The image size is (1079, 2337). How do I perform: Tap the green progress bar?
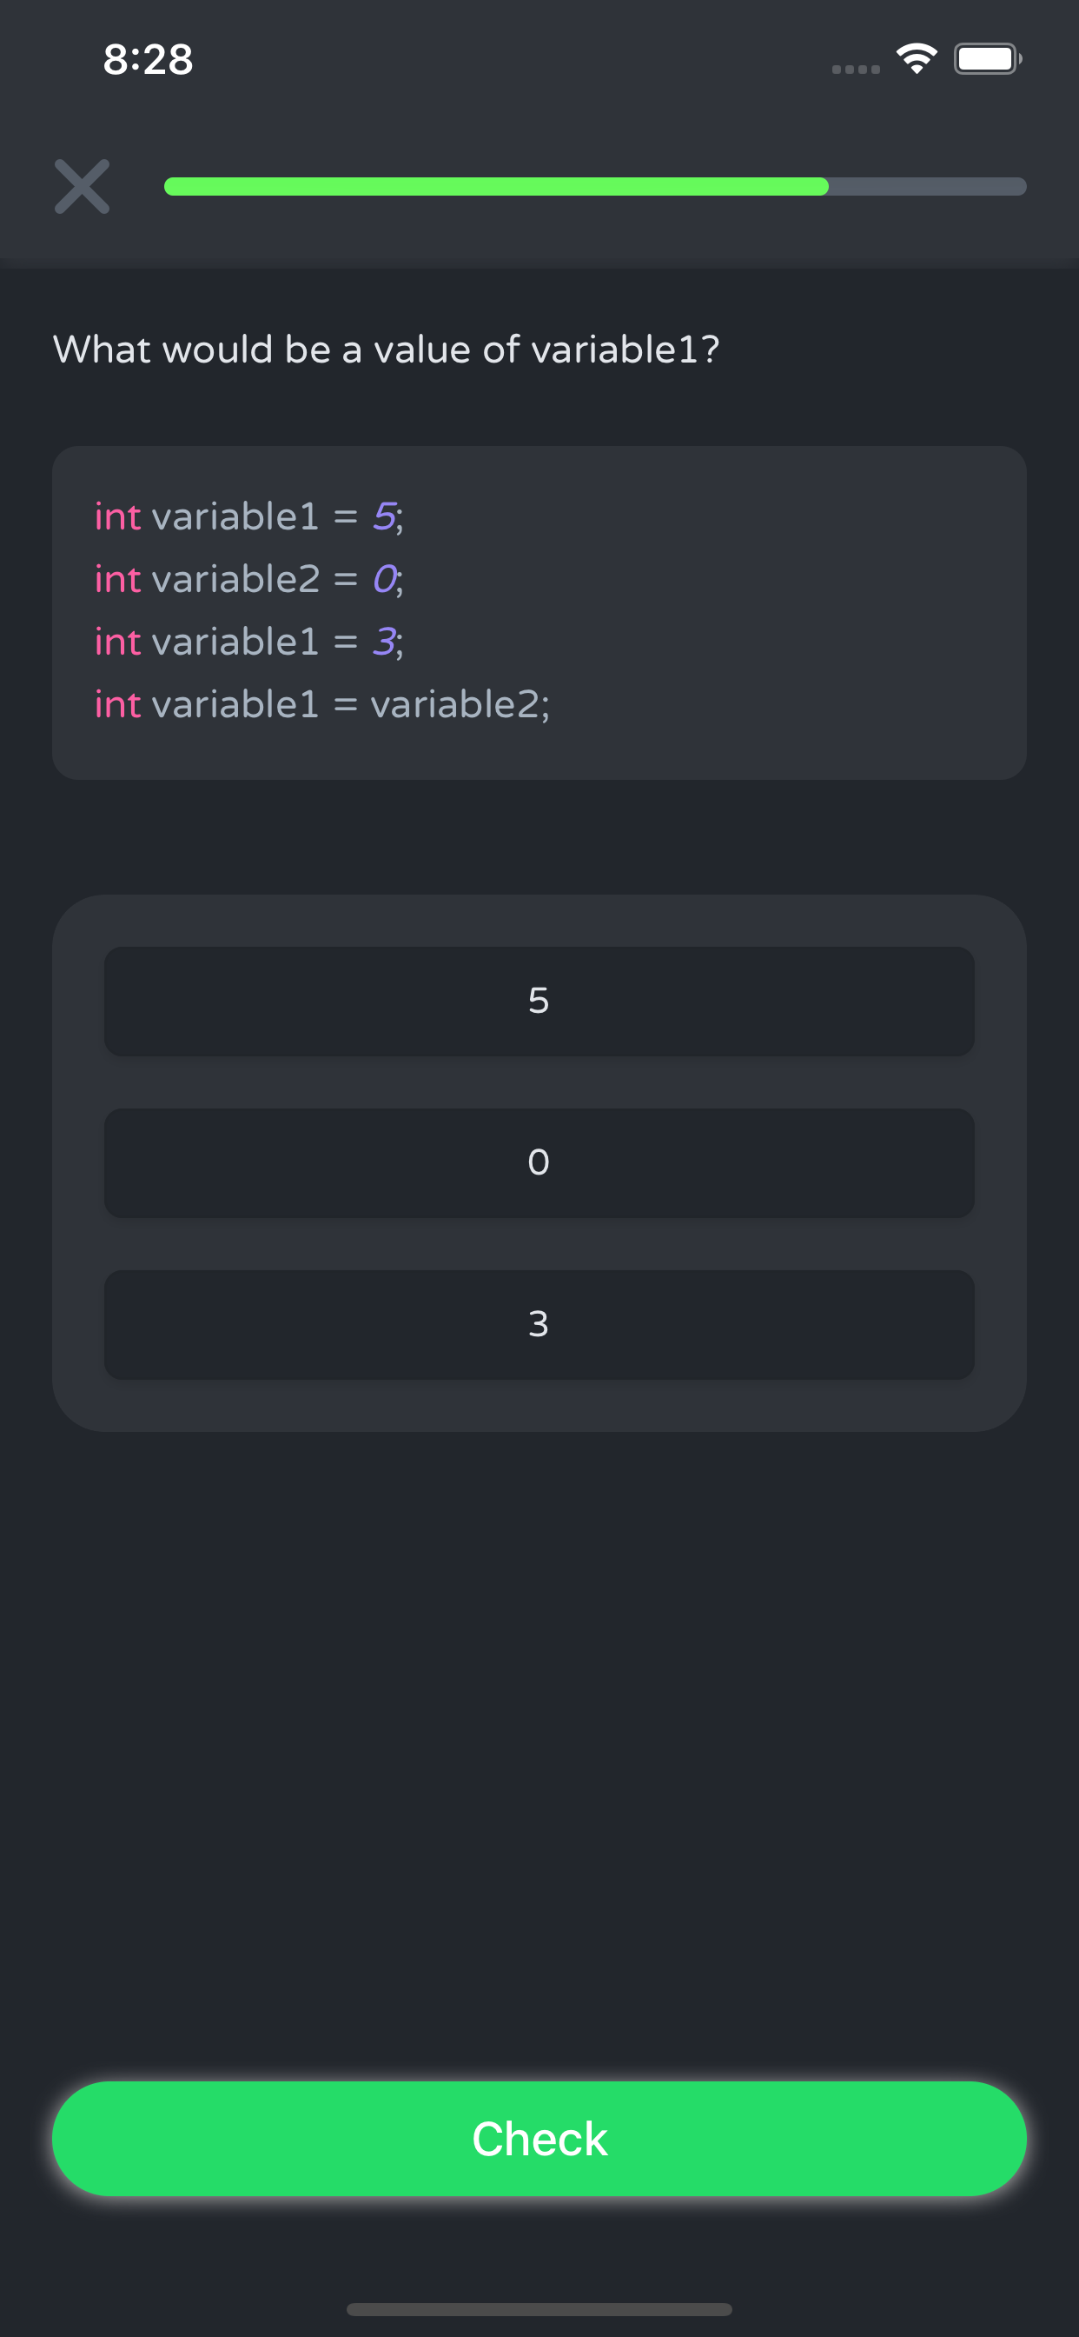[x=495, y=186]
